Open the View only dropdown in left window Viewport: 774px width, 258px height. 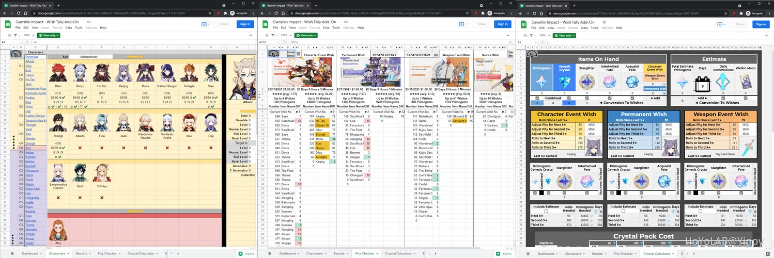coord(48,35)
